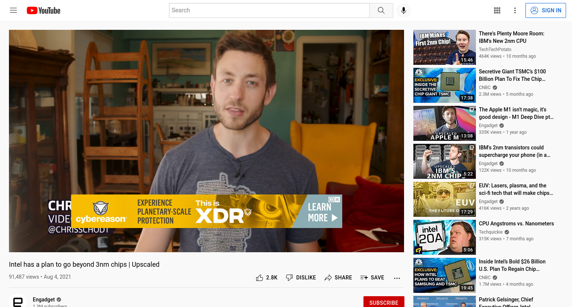
Task: Open 'The Apple M1 isn't magic' title
Action: [x=516, y=113]
